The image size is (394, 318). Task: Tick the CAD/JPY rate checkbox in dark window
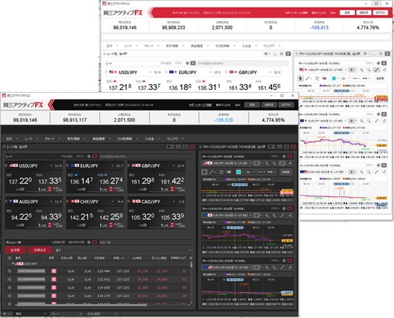[x=129, y=201]
